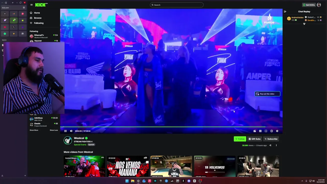Click the kick.com address bar
327x184 pixels.
coord(13,8)
